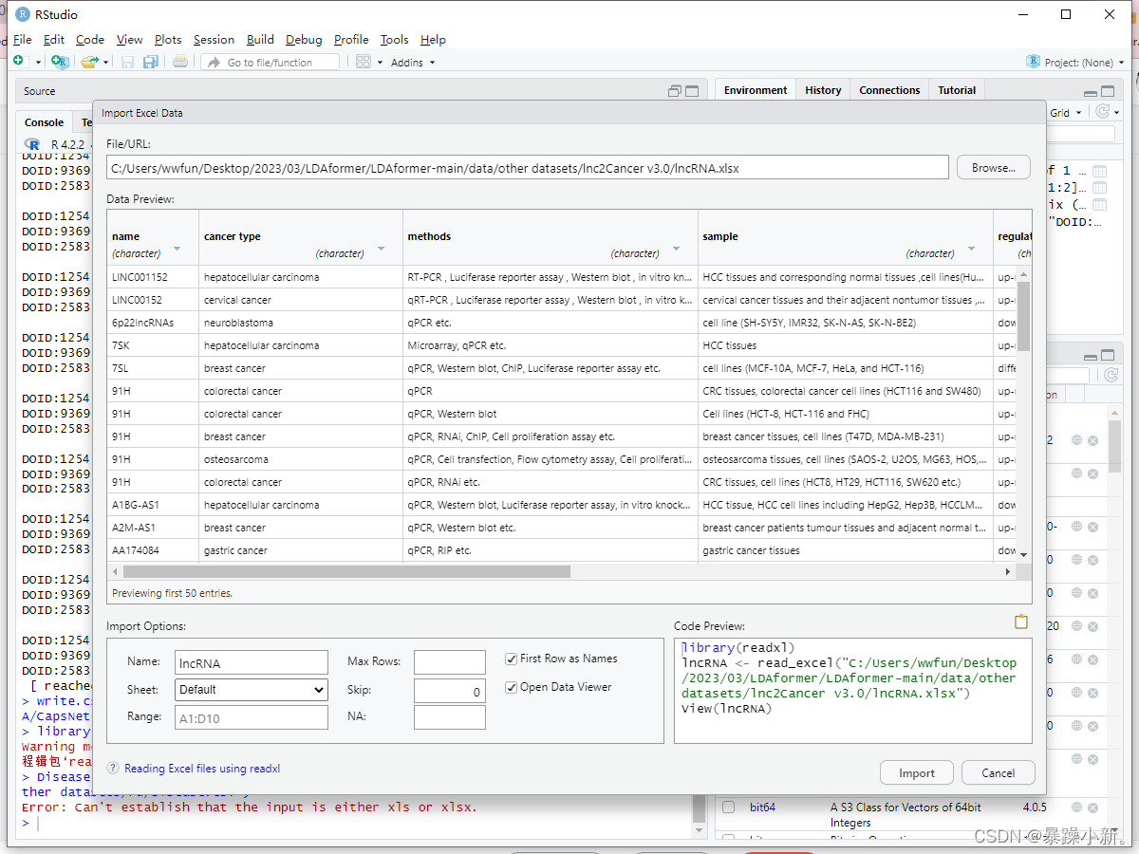The height and width of the screenshot is (854, 1139).
Task: Click the Print document icon
Action: [180, 62]
